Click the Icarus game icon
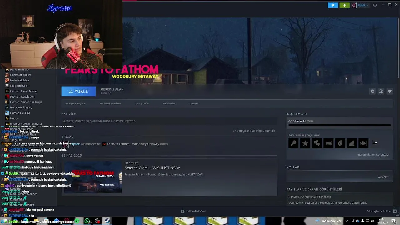Screen dimensions: 400x225 click(x=7, y=118)
